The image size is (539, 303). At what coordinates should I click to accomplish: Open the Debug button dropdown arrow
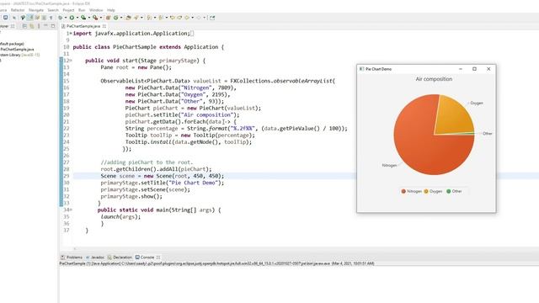pyautogui.click(x=66, y=18)
